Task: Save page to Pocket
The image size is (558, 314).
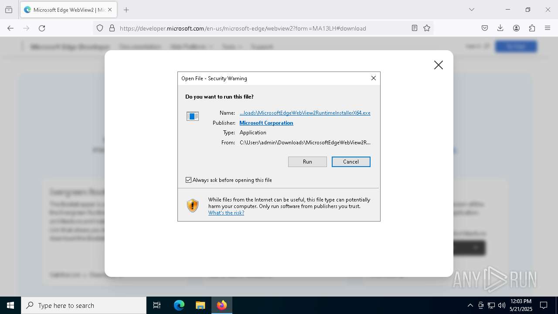Action: pos(485,28)
